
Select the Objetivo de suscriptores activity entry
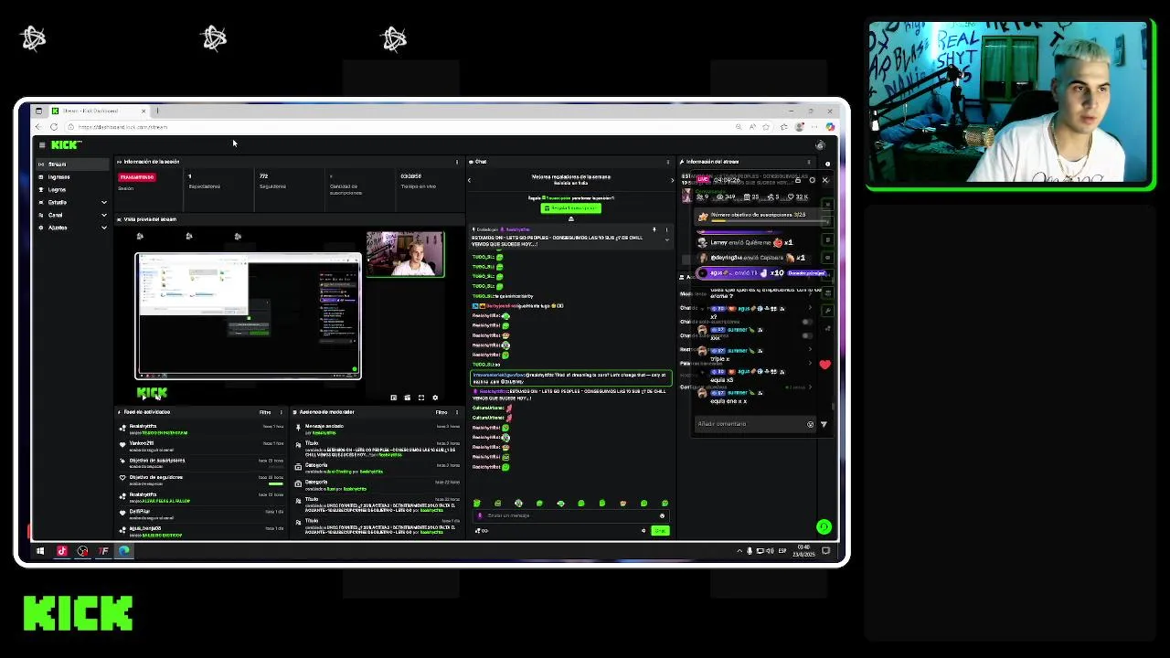201,463
